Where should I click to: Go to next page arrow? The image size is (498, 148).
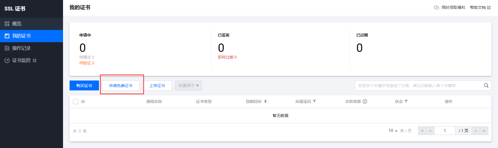tap(476, 131)
